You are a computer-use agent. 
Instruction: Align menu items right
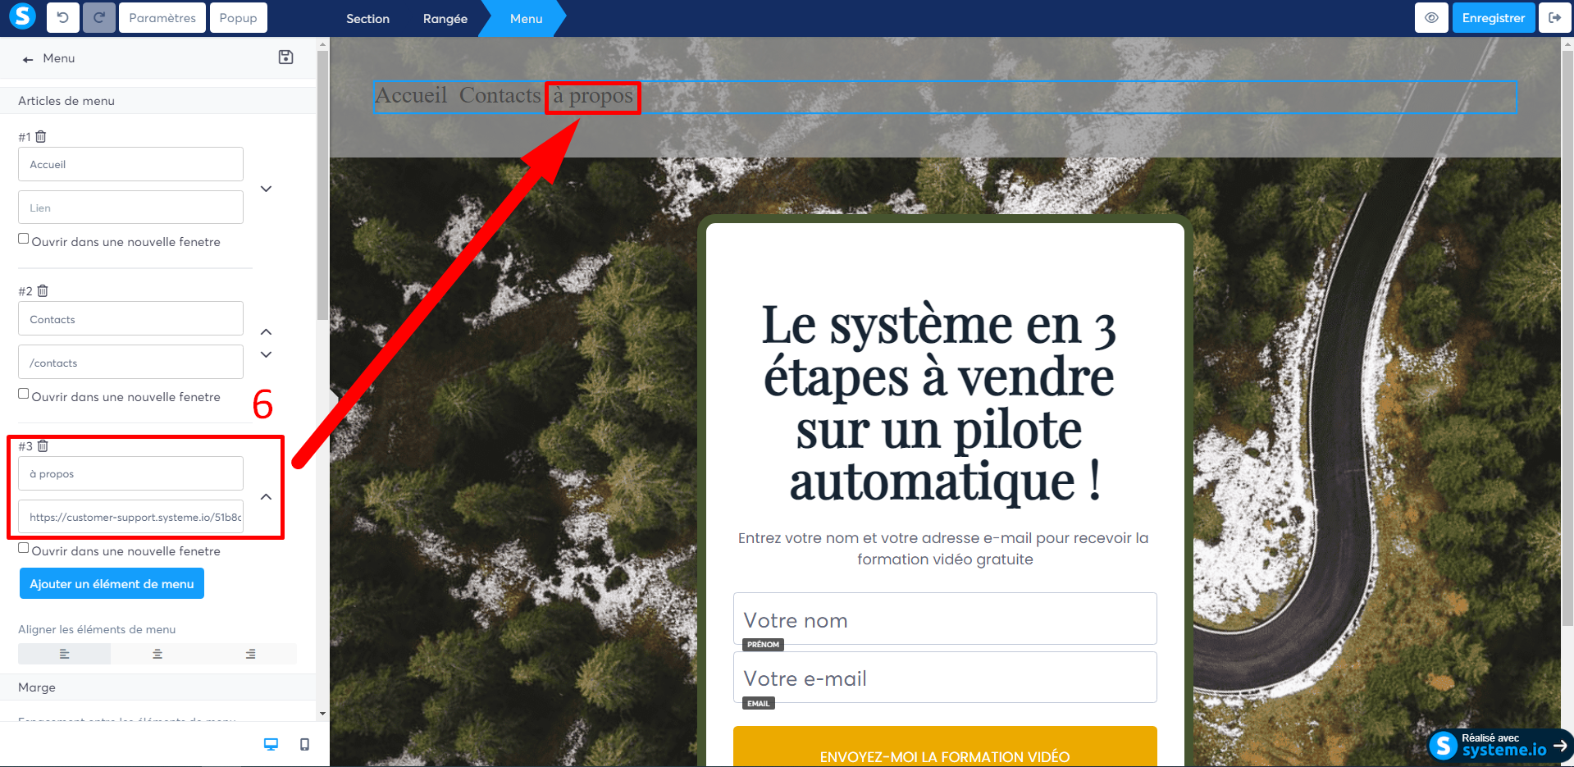tap(250, 654)
